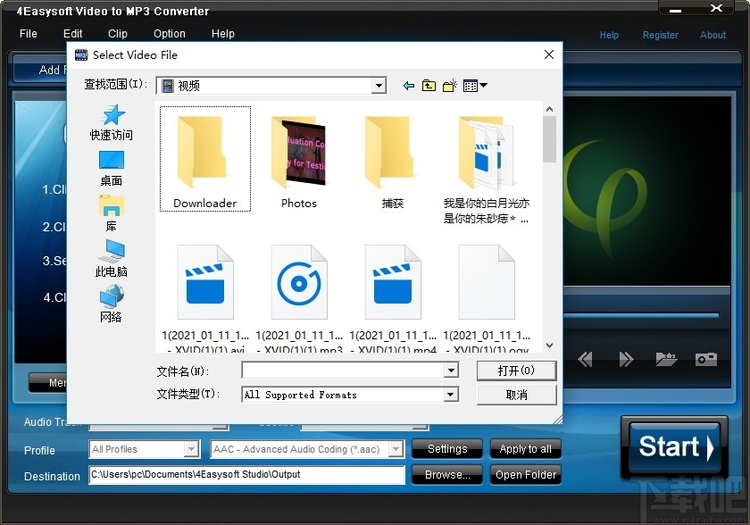Go up one folder level in dialog
Screen dimensions: 750x525
coord(428,85)
